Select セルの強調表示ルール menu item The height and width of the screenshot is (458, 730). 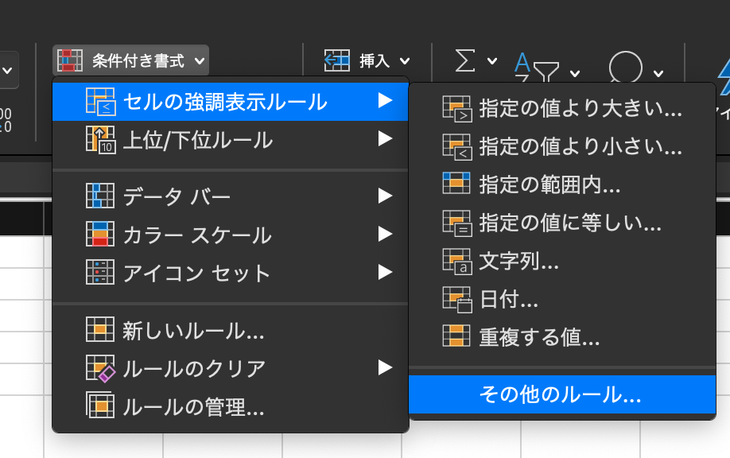[231, 102]
